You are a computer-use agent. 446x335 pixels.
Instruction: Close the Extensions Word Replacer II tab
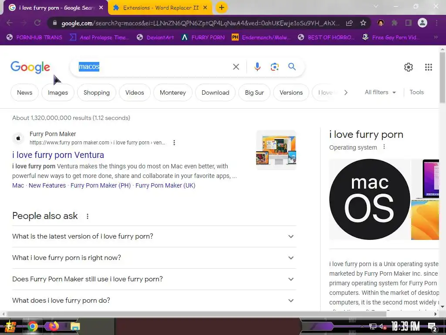pos(205,8)
